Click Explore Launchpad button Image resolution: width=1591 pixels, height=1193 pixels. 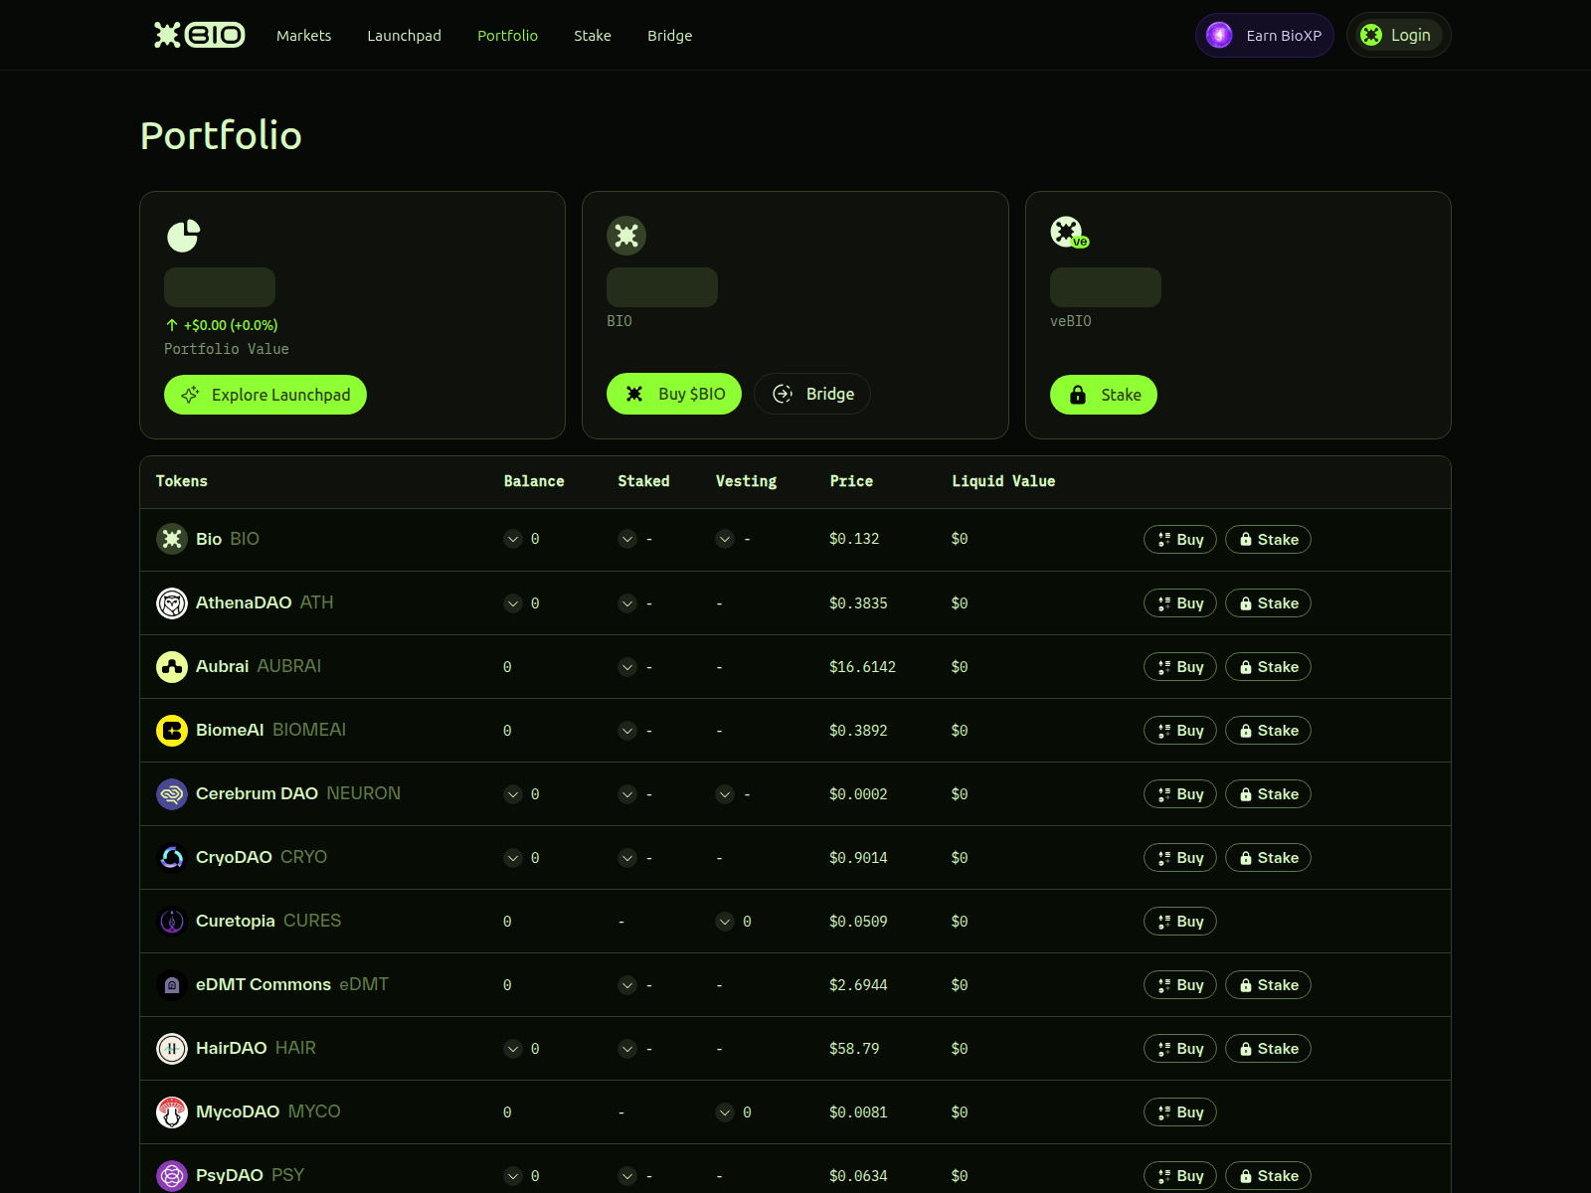265,395
